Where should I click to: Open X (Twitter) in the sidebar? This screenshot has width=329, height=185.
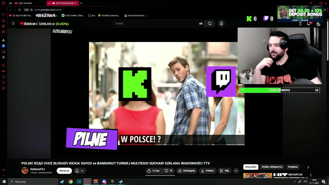(4, 57)
